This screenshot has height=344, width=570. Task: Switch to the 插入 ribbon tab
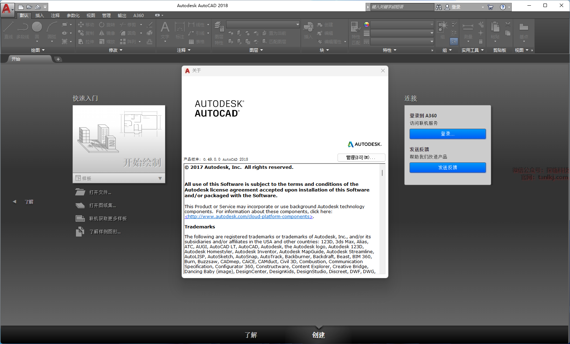39,15
